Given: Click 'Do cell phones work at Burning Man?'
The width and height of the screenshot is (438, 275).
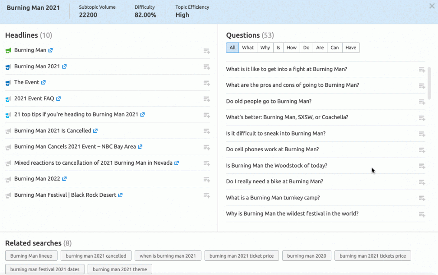Looking at the screenshot, I should [272, 149].
